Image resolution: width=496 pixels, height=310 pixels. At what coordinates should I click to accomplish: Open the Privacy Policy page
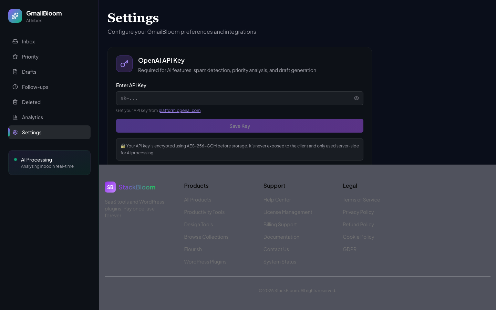358,212
